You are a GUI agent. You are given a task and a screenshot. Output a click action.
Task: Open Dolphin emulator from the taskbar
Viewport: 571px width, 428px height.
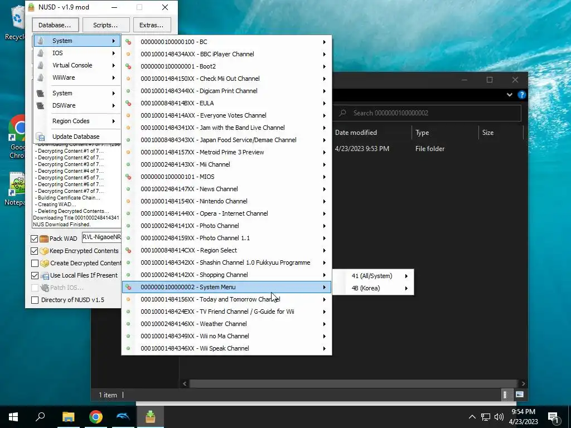click(x=123, y=417)
